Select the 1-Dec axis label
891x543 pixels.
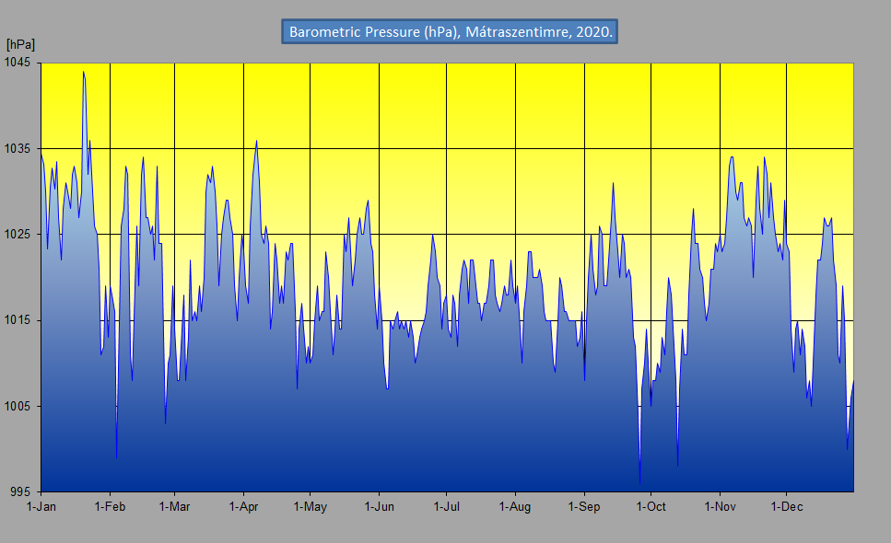tap(786, 507)
